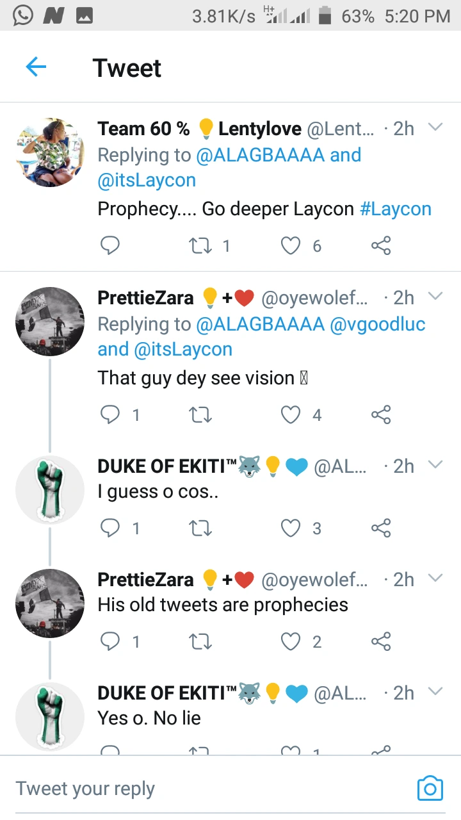Viewport: 461px width, 820px height.
Task: Like "His old tweets are prophecies" tweet
Action: click(291, 641)
